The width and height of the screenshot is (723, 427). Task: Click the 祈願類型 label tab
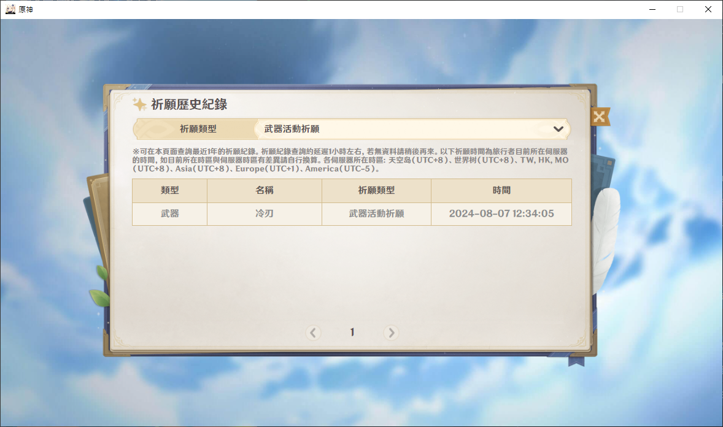click(198, 129)
